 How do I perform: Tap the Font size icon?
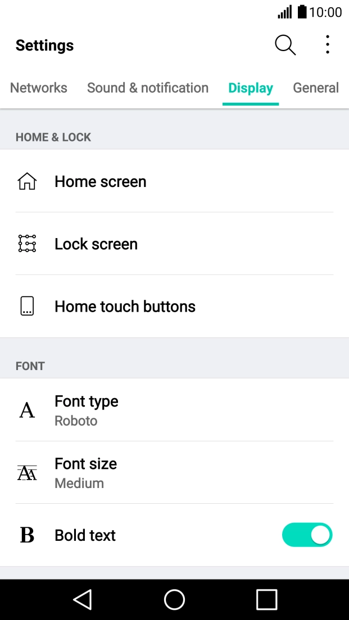tap(27, 473)
